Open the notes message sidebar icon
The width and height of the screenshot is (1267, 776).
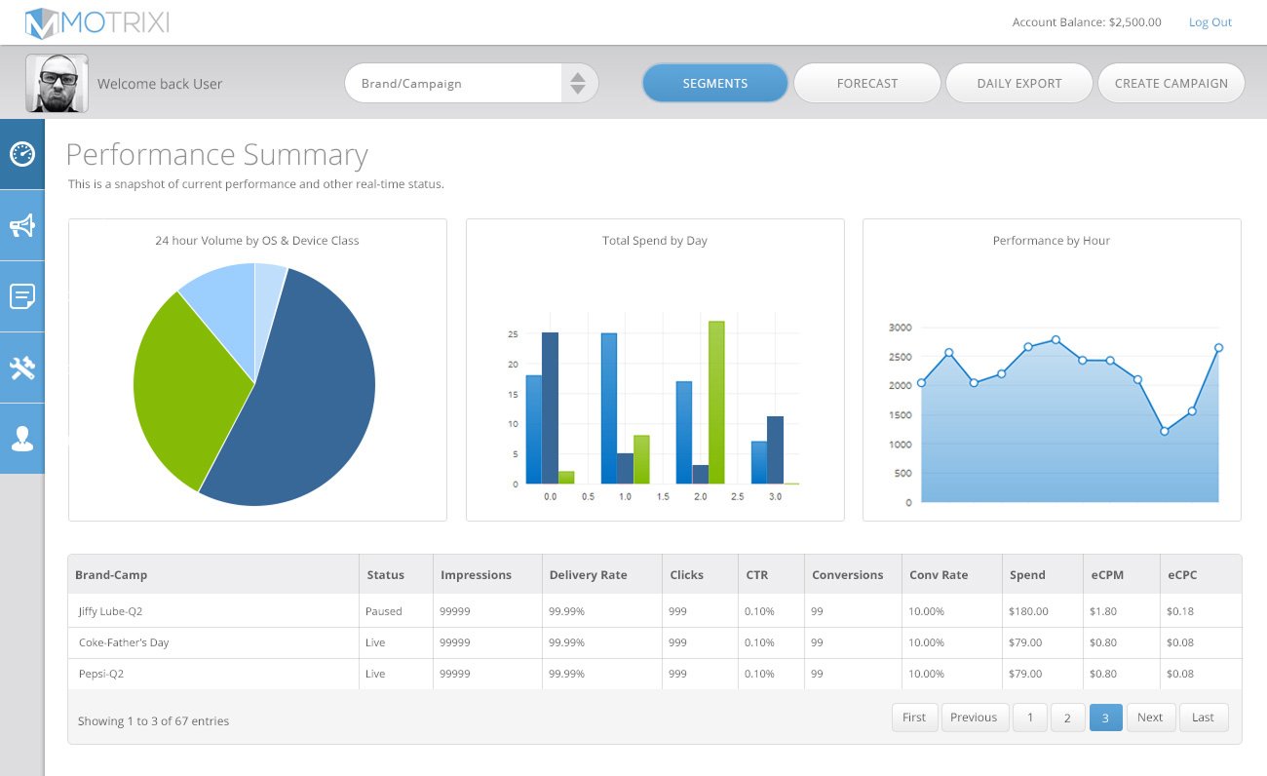point(22,296)
